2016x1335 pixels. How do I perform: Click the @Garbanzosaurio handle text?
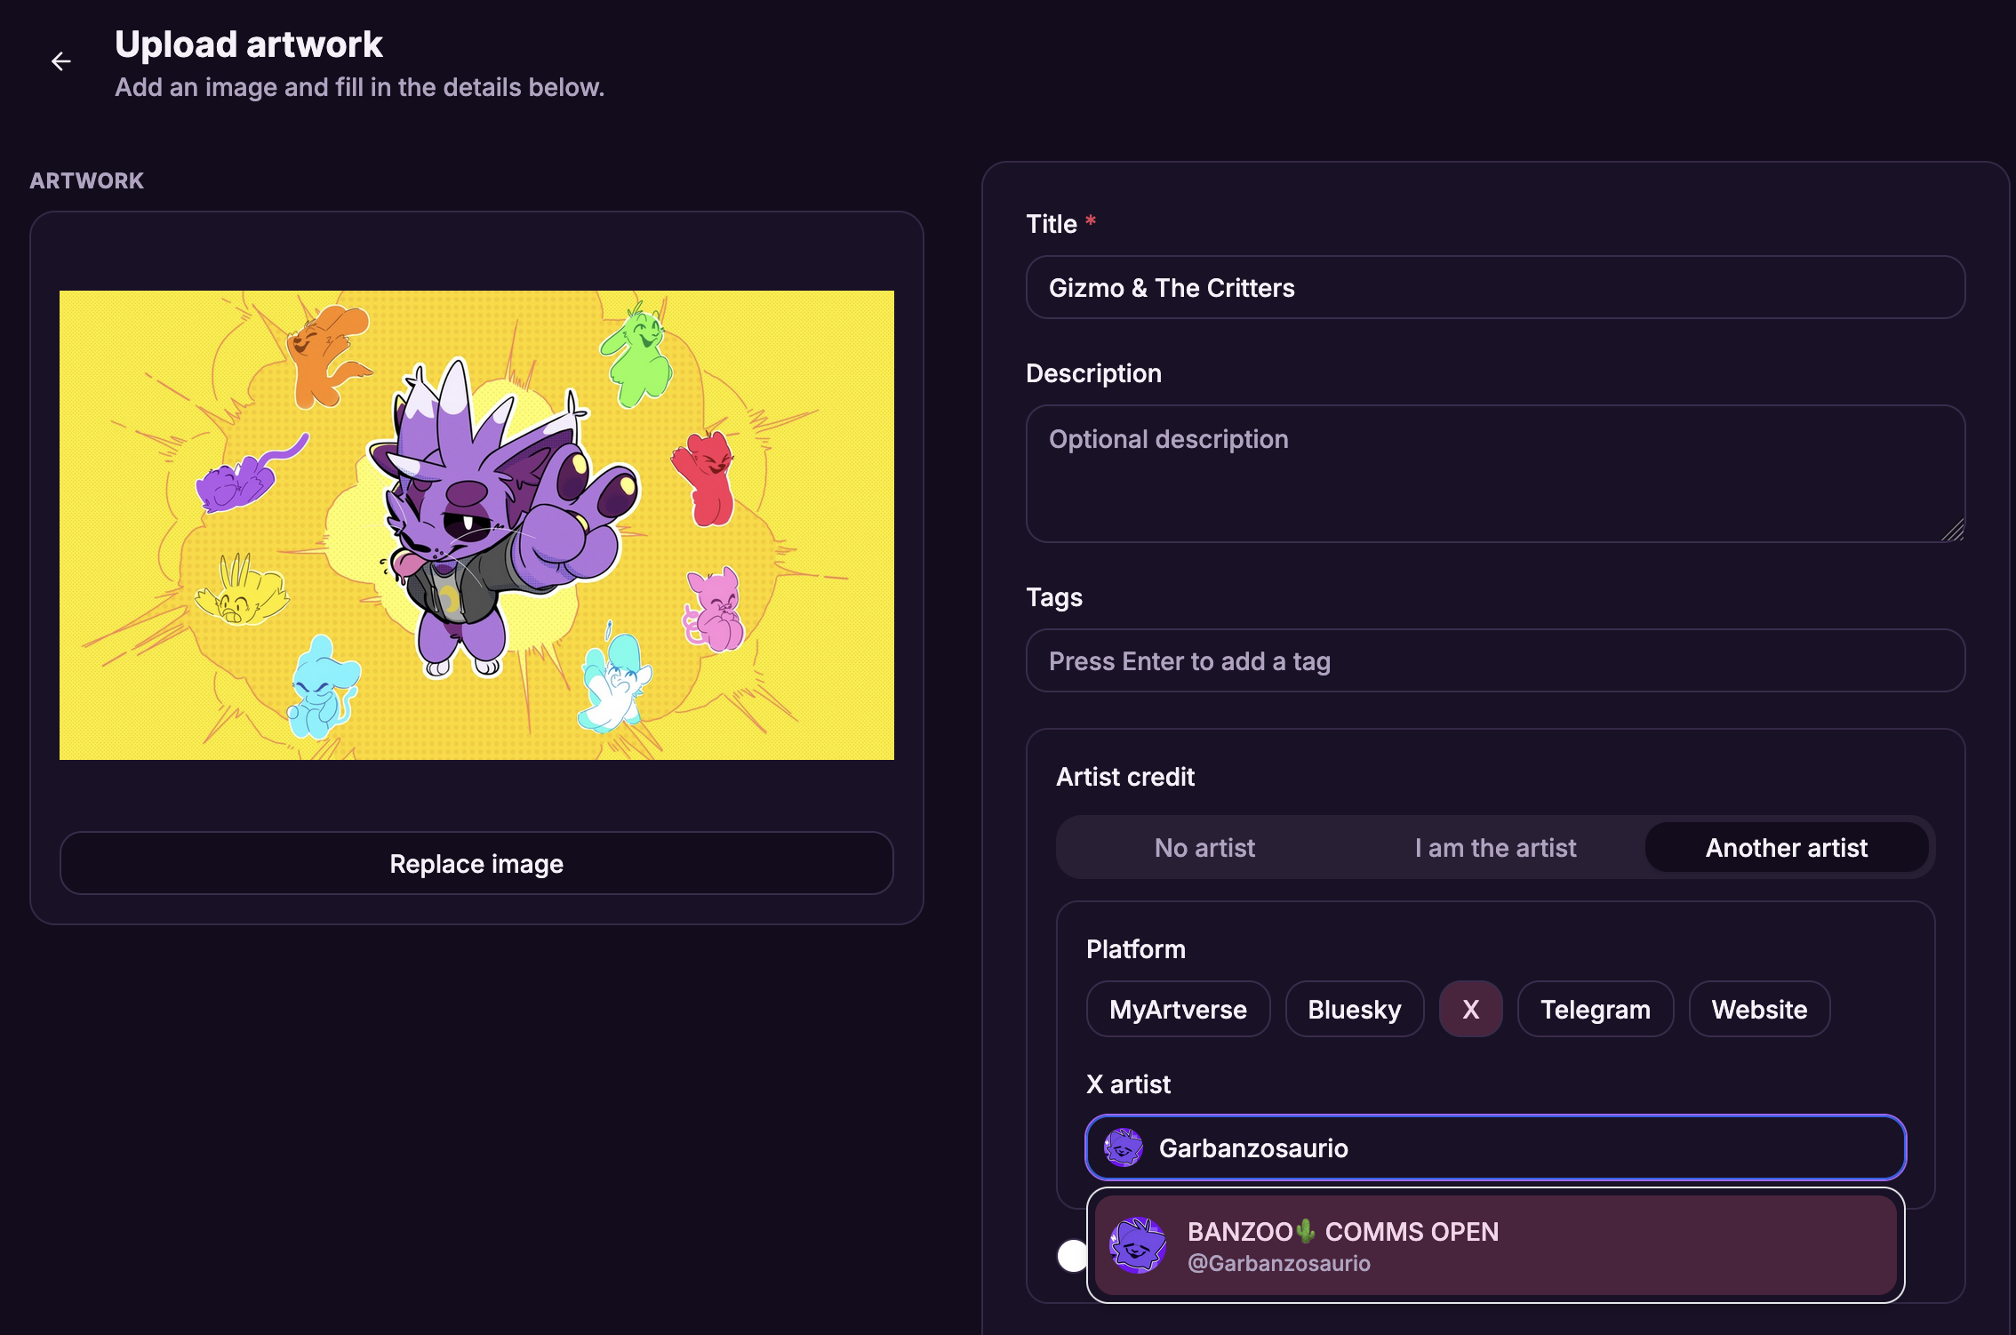[1278, 1263]
